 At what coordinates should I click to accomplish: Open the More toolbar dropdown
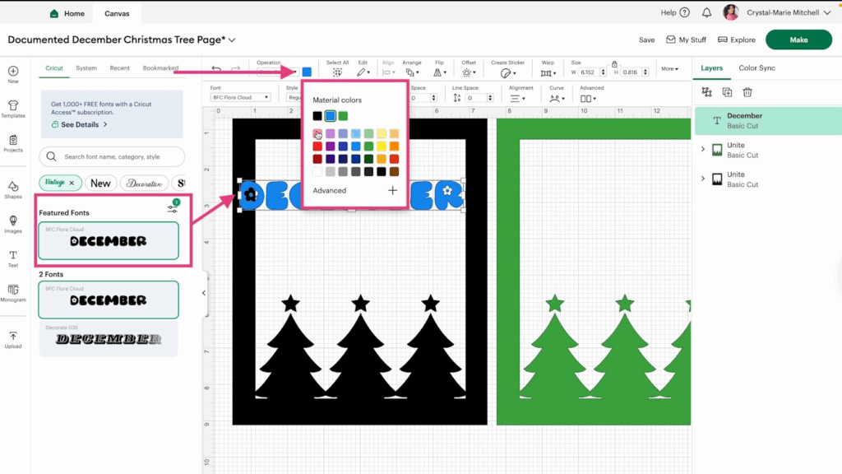[669, 69]
